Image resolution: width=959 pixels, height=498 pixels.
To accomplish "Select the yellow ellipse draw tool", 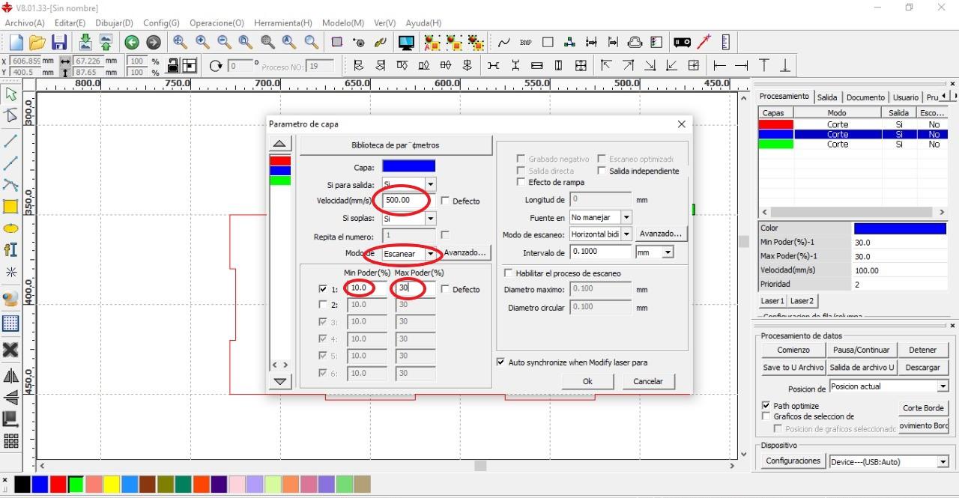I will [10, 228].
